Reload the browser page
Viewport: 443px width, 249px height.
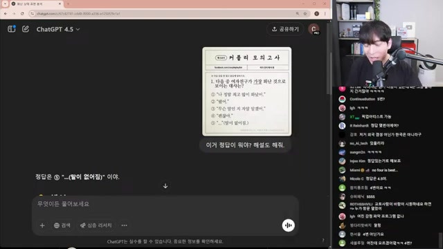pyautogui.click(x=22, y=14)
